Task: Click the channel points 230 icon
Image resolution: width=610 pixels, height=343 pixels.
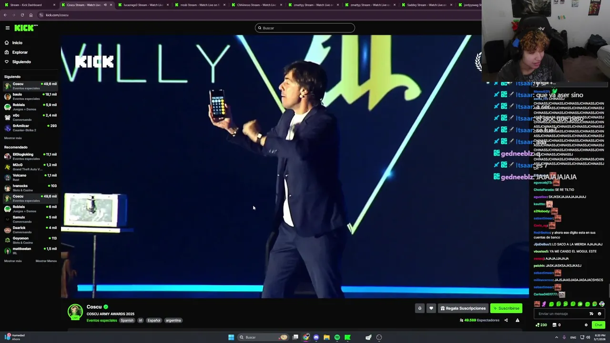Action: click(541, 325)
